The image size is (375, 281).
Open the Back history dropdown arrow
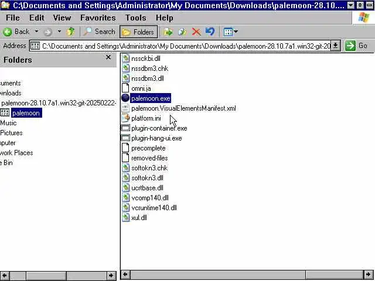point(36,31)
